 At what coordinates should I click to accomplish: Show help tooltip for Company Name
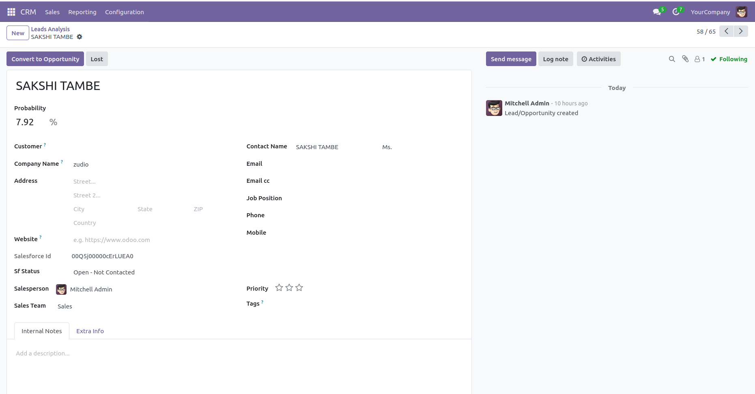62,162
